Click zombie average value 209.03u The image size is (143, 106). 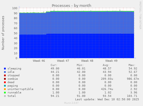tap(107, 79)
